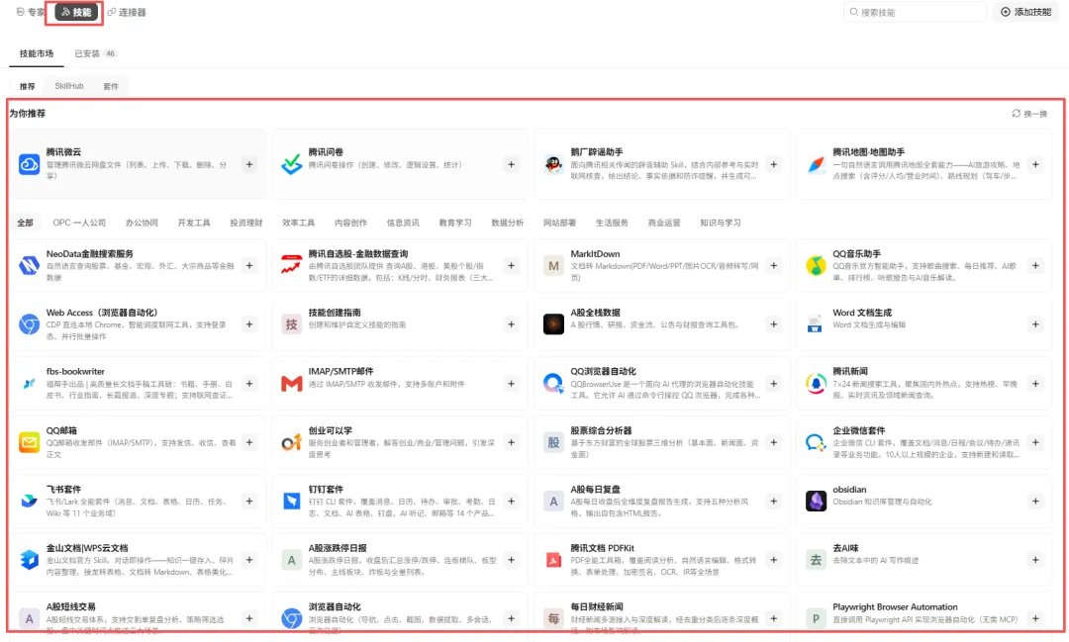This screenshot has width=1069, height=642.
Task: Click the QQ邮箱 envelope icon
Action: pyautogui.click(x=30, y=442)
